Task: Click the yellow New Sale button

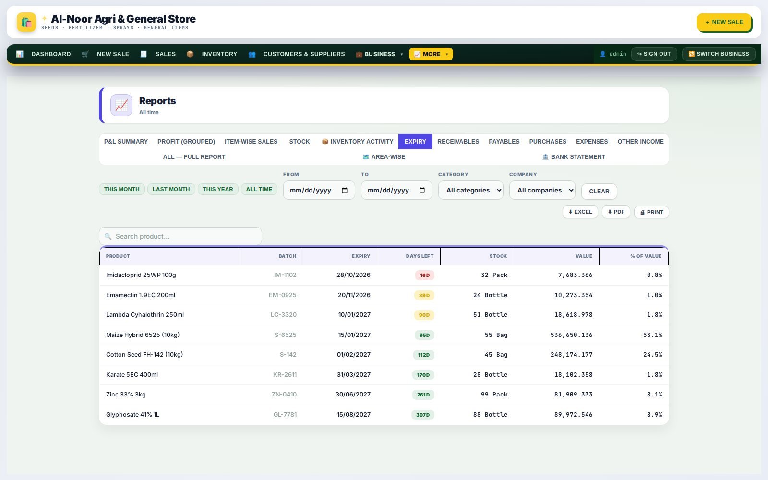Action: coord(724,22)
